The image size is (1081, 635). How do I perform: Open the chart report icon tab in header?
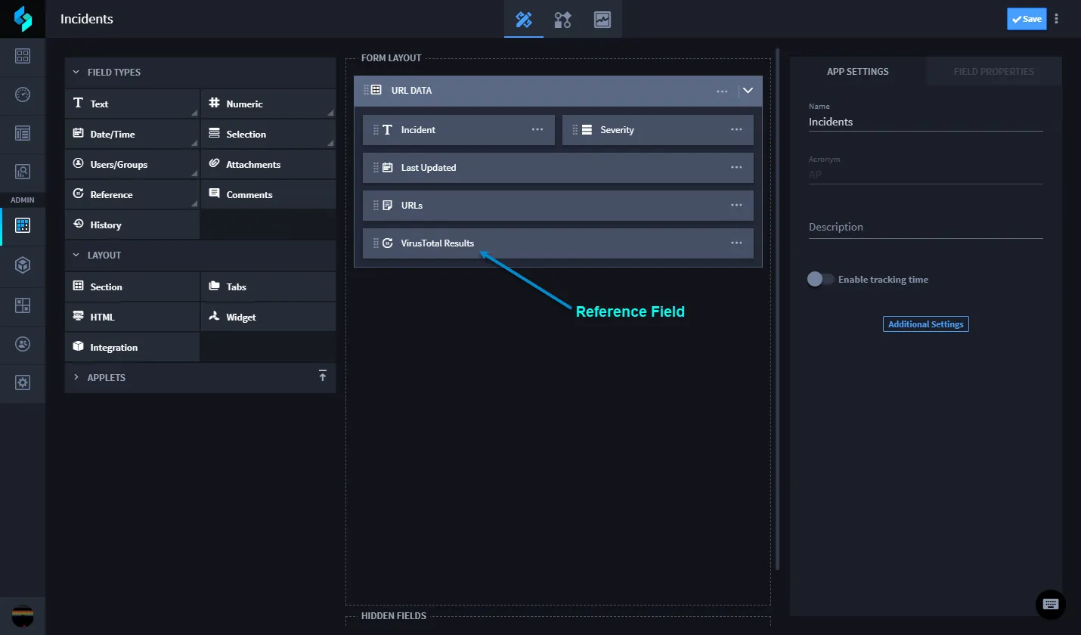tap(602, 20)
